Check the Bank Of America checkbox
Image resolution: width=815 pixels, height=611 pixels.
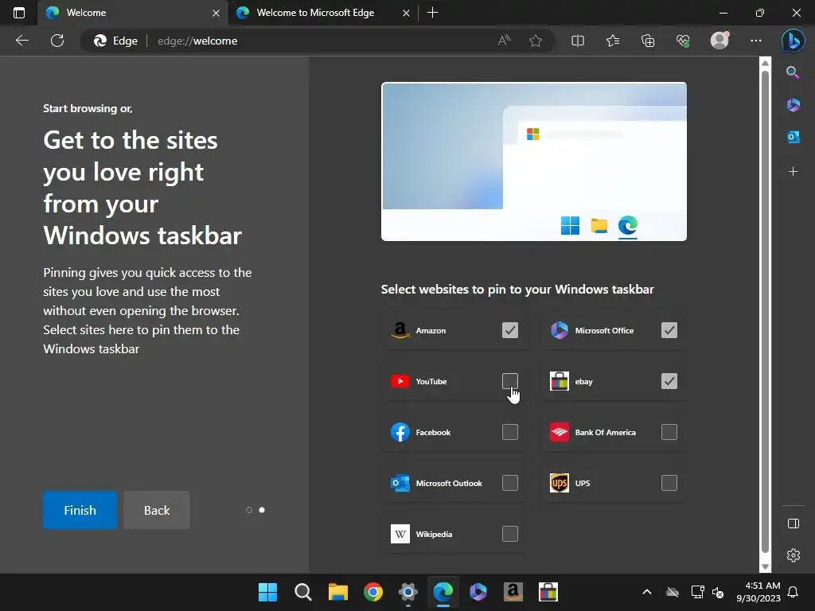[x=669, y=432]
